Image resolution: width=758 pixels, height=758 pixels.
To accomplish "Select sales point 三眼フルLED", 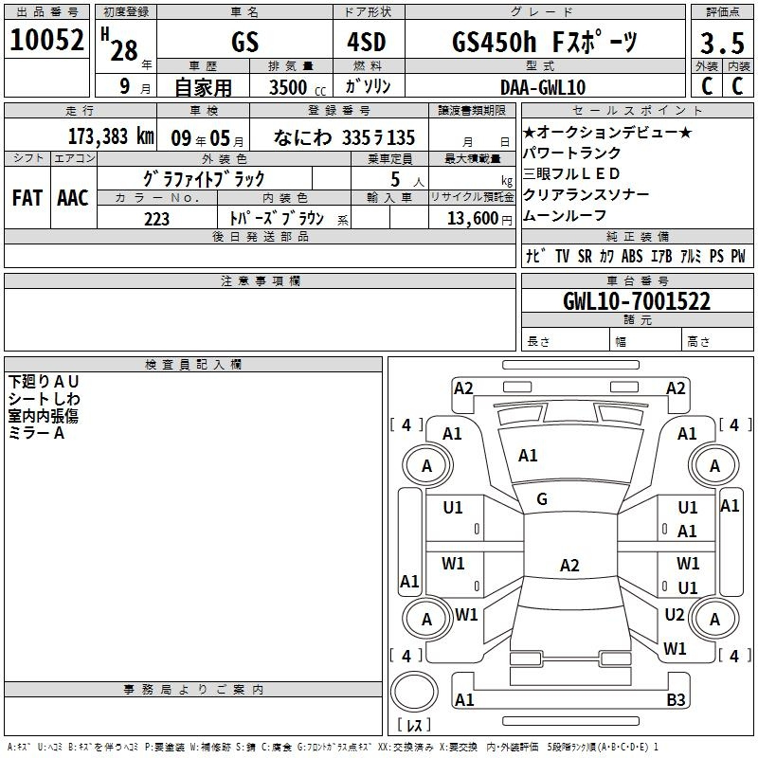I will (571, 173).
